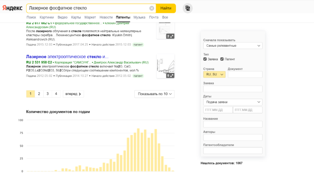
Task: Go to results page 3
Action: pos(47,94)
